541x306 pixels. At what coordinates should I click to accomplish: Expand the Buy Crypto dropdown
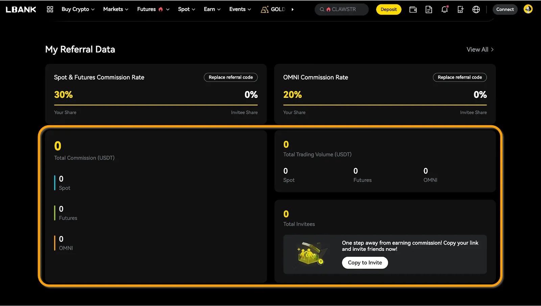[x=78, y=9]
